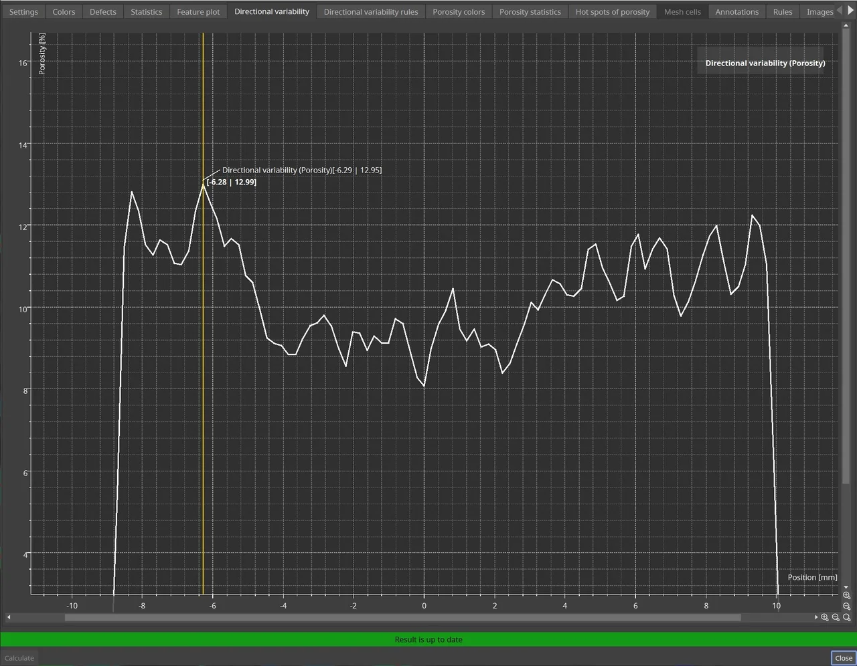Click the Porosity [%] axis label
This screenshot has height=666, width=857.
[x=42, y=54]
